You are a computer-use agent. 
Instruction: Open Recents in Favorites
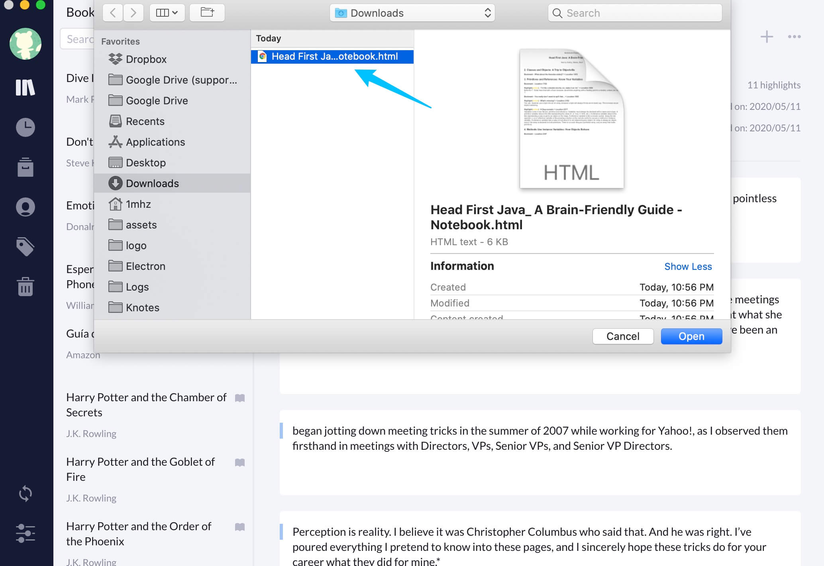coord(172,121)
